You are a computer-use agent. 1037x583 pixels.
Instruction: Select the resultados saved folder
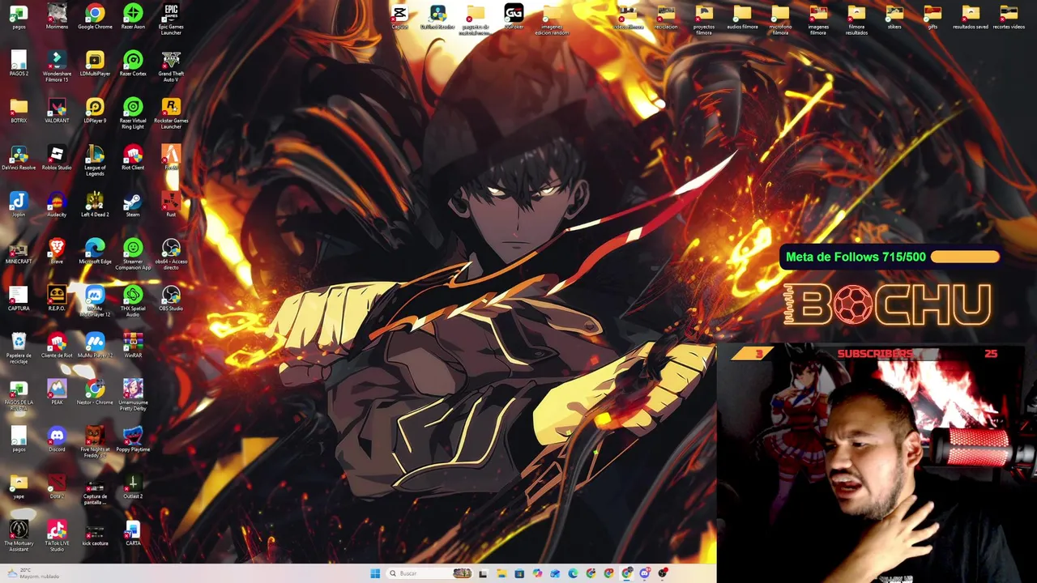(x=971, y=16)
